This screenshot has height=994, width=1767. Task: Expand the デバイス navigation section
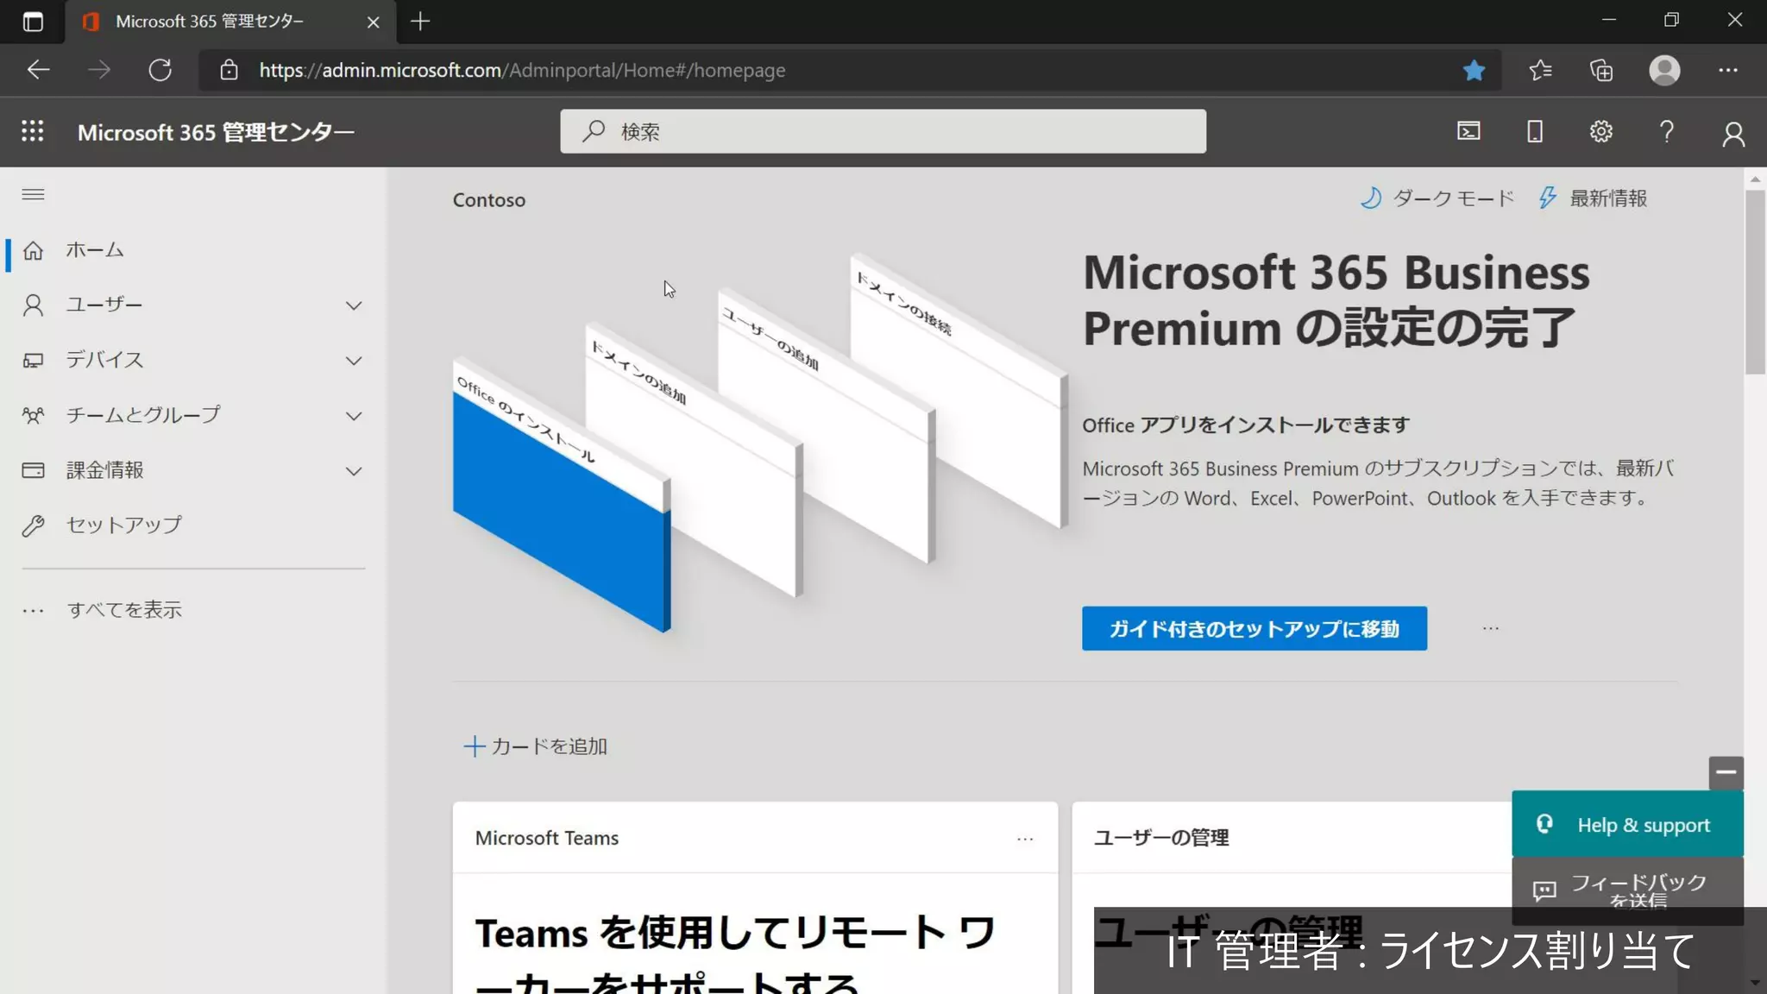coord(353,361)
